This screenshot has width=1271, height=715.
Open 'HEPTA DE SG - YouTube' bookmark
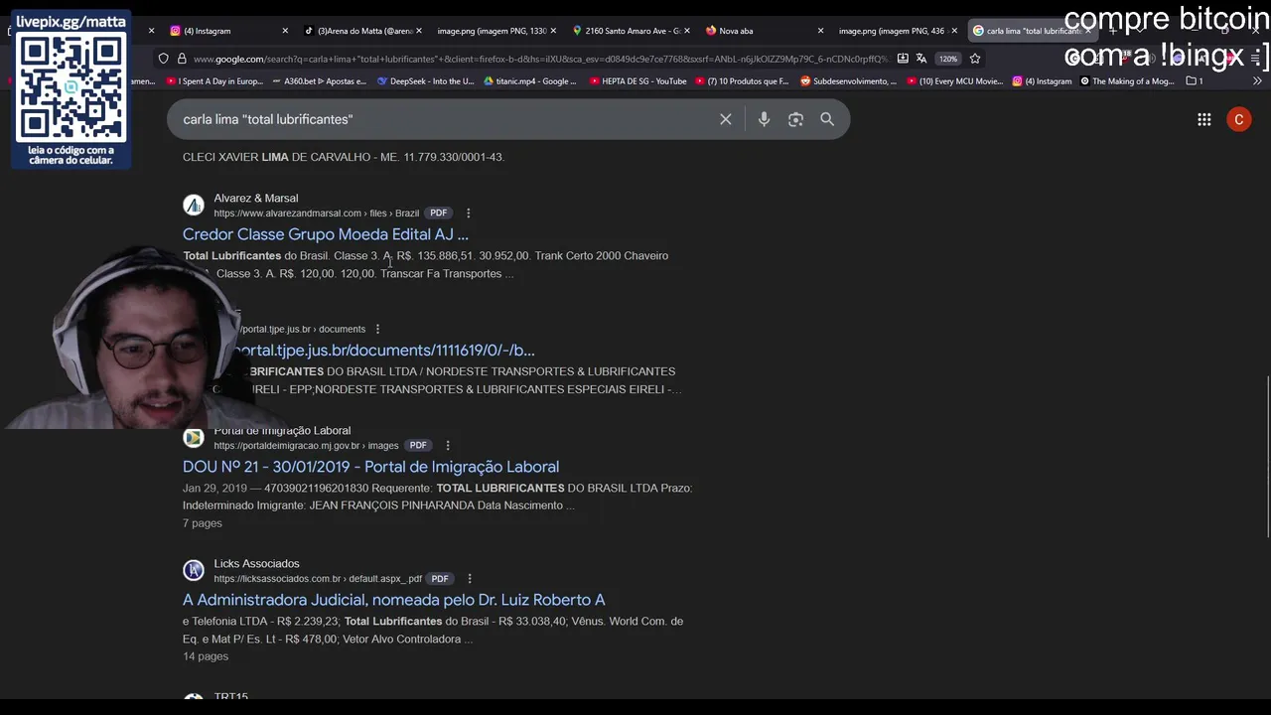(x=637, y=81)
